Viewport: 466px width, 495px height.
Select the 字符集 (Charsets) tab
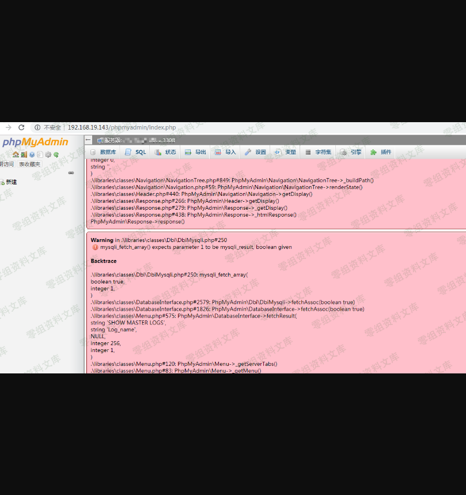tap(318, 152)
